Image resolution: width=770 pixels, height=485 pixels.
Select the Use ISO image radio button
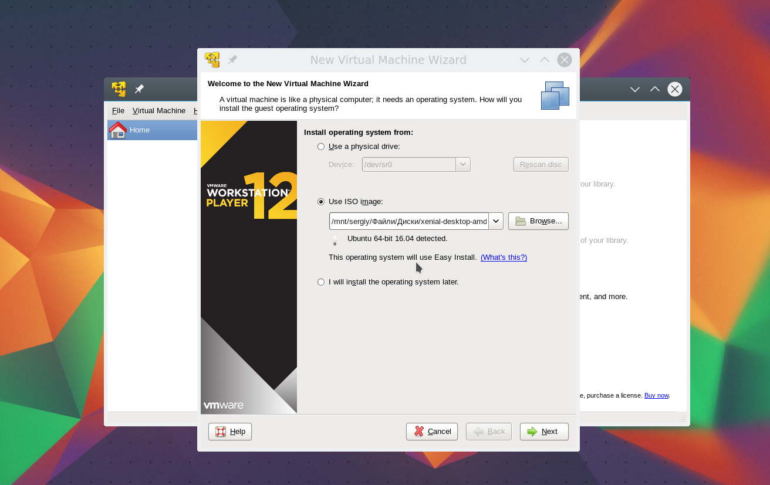pos(321,202)
